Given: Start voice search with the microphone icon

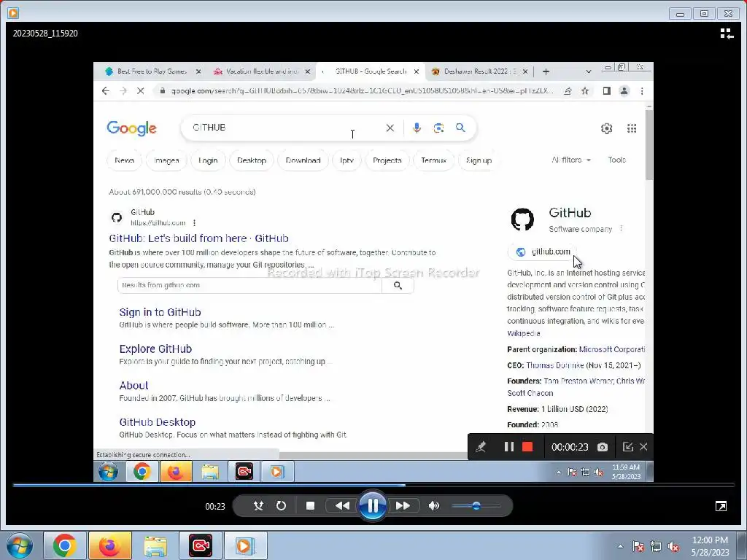Looking at the screenshot, I should click(417, 128).
